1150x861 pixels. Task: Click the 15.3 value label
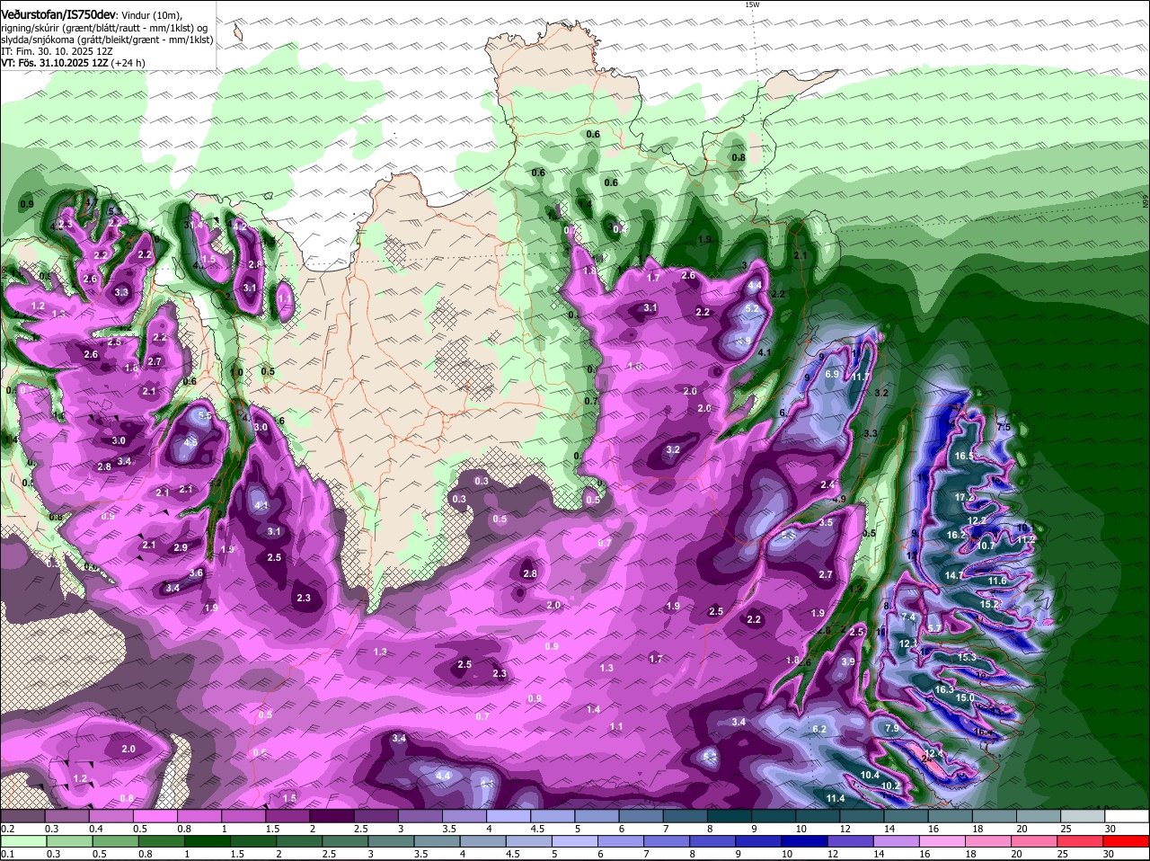click(967, 658)
